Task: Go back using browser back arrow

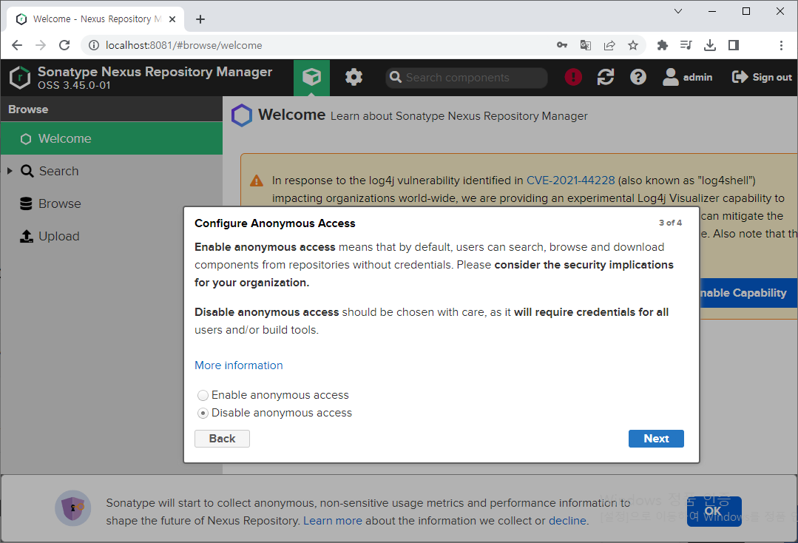Action: coord(17,45)
